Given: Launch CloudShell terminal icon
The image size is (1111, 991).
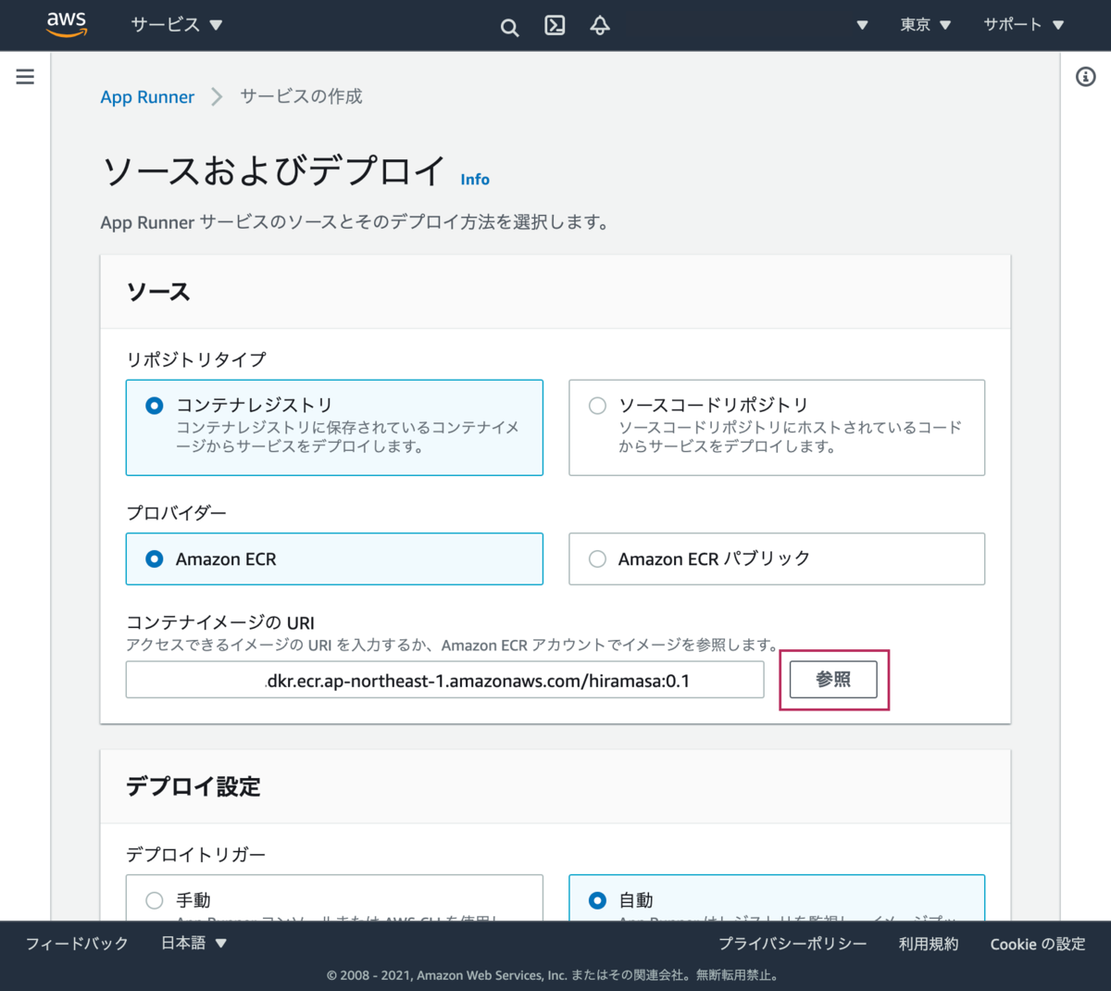Looking at the screenshot, I should (555, 25).
